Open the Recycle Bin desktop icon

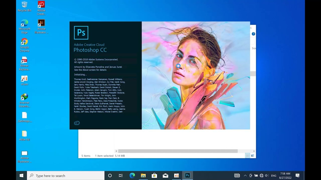point(24,6)
